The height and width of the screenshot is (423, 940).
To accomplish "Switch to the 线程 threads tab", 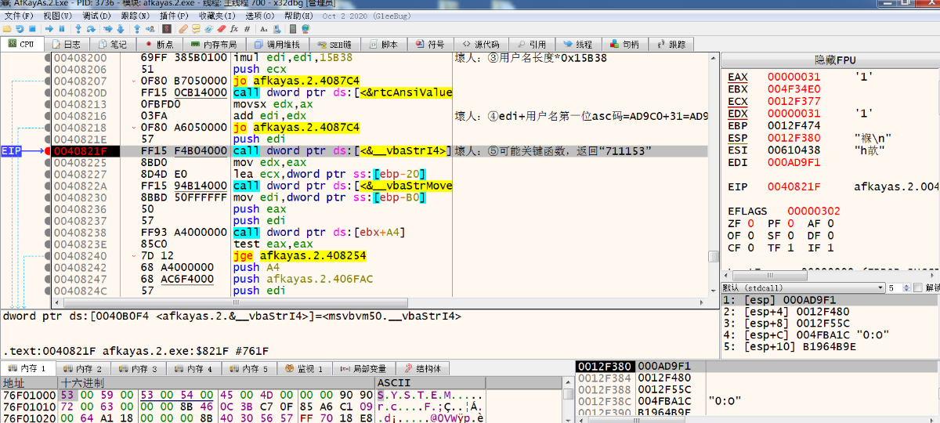I will tap(577, 45).
